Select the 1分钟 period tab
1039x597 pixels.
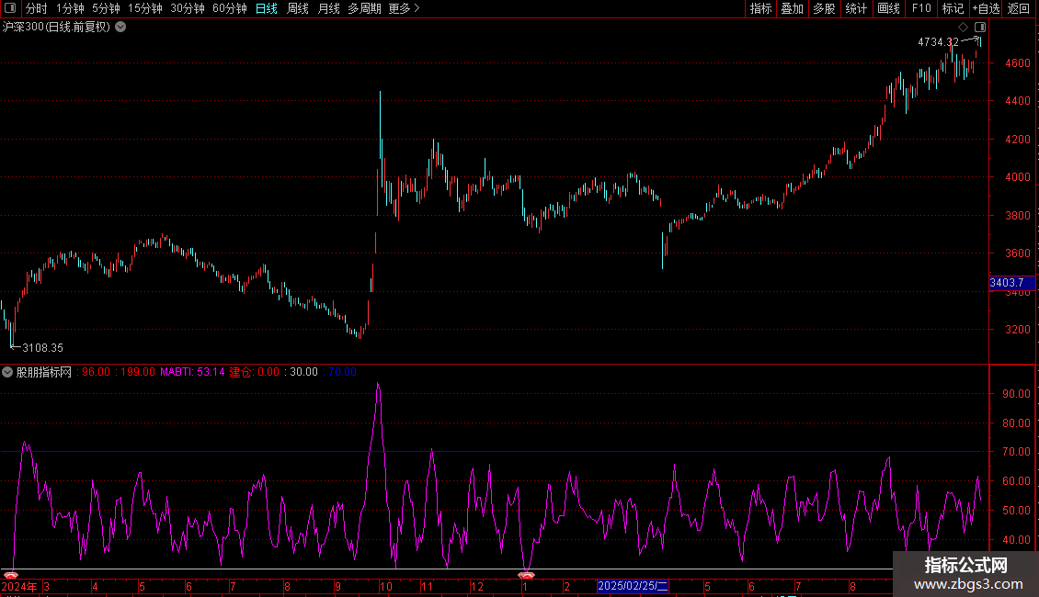click(x=70, y=8)
